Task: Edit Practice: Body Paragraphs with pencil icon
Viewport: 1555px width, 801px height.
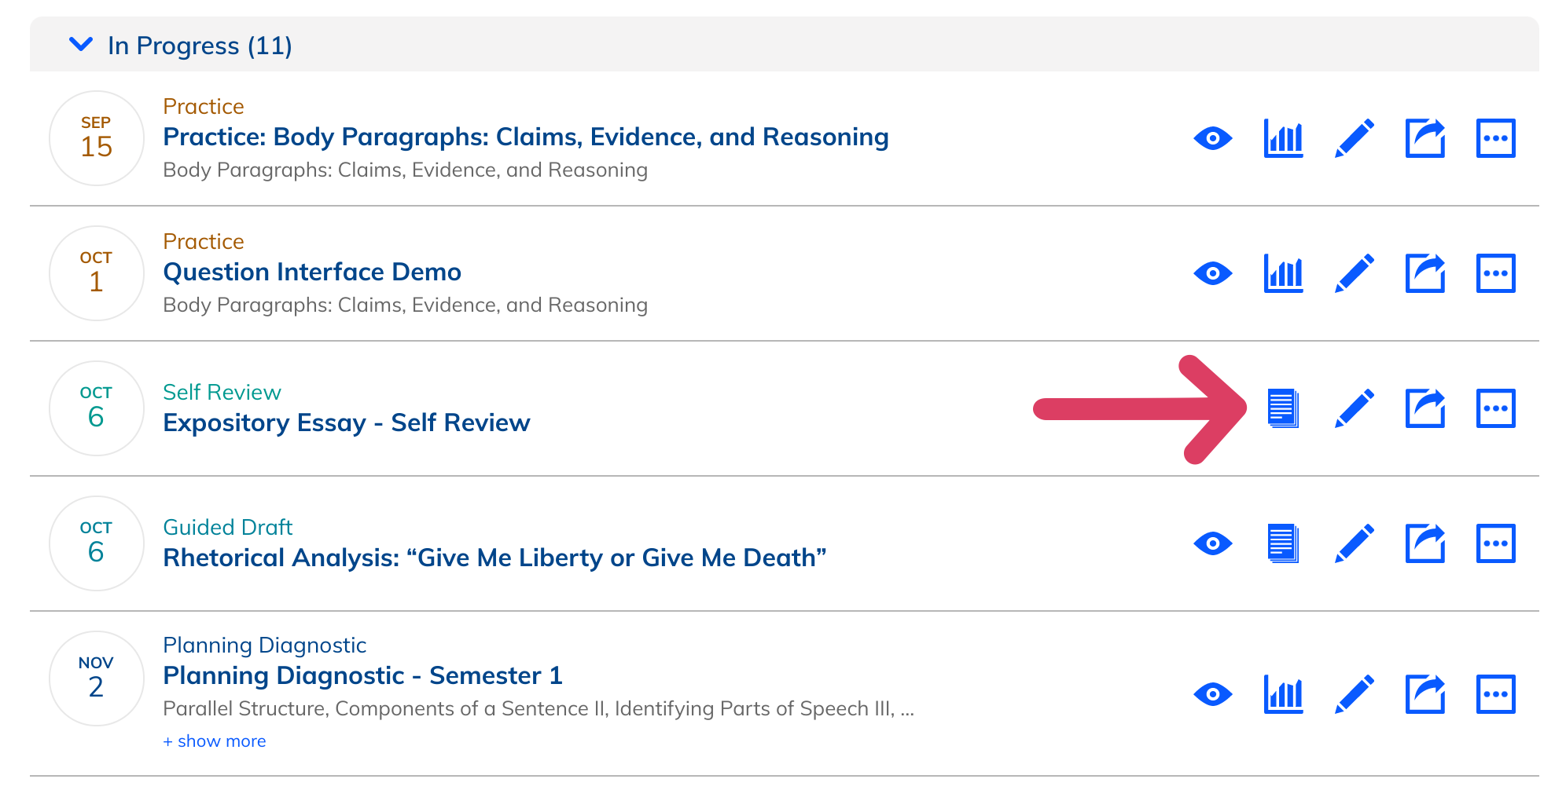Action: pos(1354,138)
